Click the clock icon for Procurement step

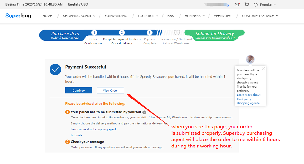177,32
